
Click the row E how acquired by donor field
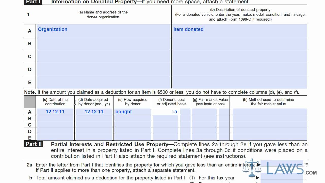point(133,138)
